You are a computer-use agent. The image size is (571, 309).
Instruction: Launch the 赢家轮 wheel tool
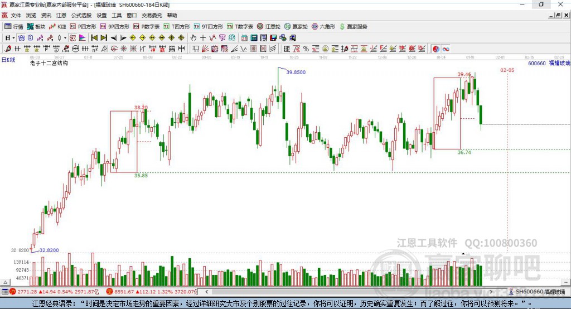(296, 27)
